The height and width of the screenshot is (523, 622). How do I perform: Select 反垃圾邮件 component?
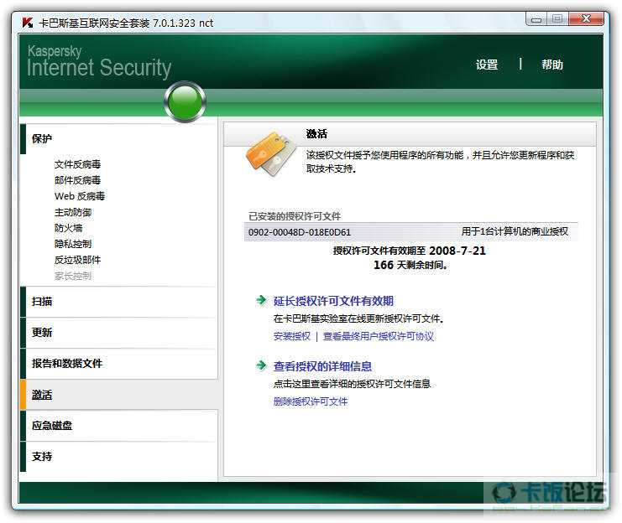coord(78,260)
